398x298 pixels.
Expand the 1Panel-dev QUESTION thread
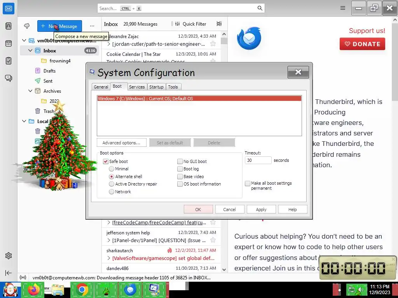click(109, 240)
